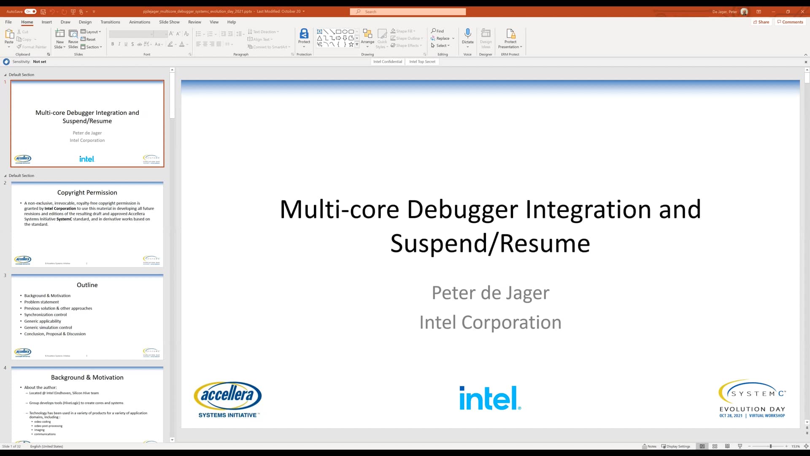Open the Animations tab
The width and height of the screenshot is (810, 456).
pos(140,22)
